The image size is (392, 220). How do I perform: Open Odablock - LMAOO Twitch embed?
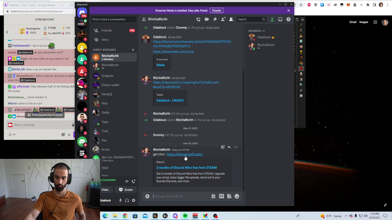pos(170,100)
